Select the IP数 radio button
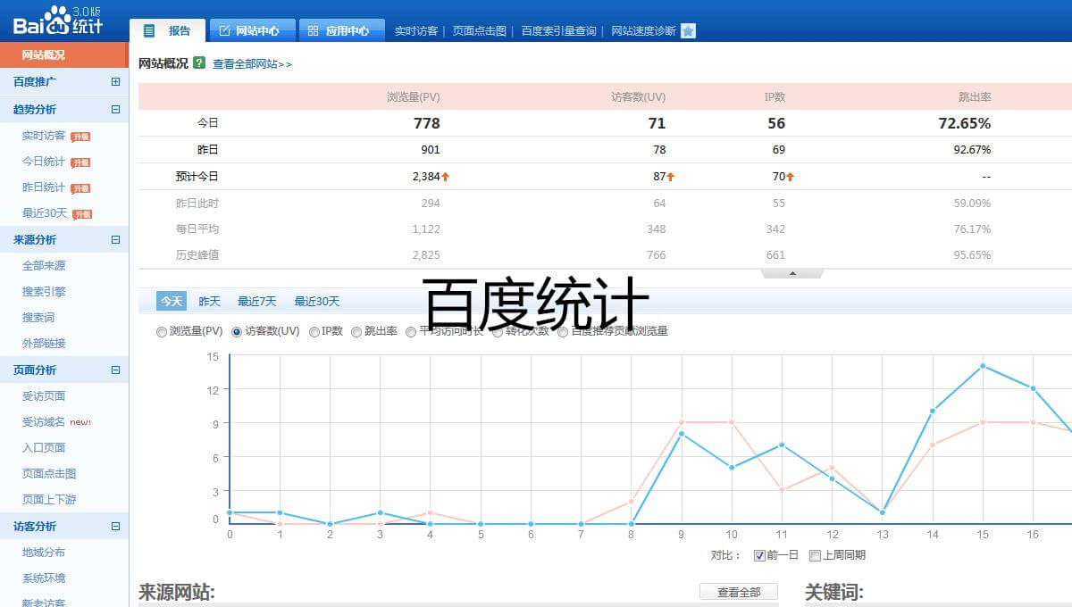Image resolution: width=1072 pixels, height=607 pixels. (x=314, y=332)
